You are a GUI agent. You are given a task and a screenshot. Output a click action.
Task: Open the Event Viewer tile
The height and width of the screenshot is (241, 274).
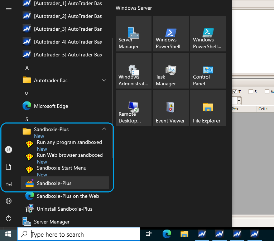pos(170,108)
